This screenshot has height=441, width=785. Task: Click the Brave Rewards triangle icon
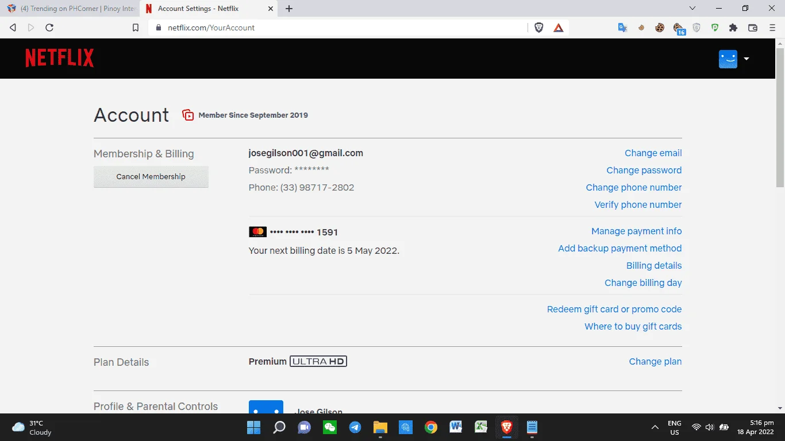coord(559,28)
